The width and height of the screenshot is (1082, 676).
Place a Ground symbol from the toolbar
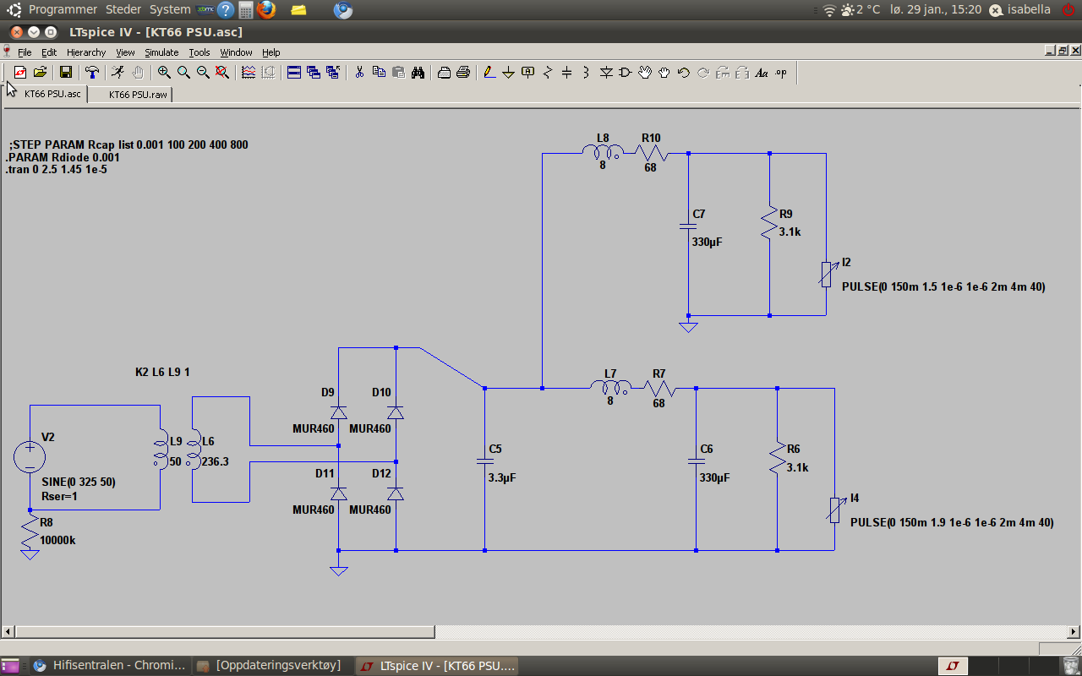pos(508,73)
